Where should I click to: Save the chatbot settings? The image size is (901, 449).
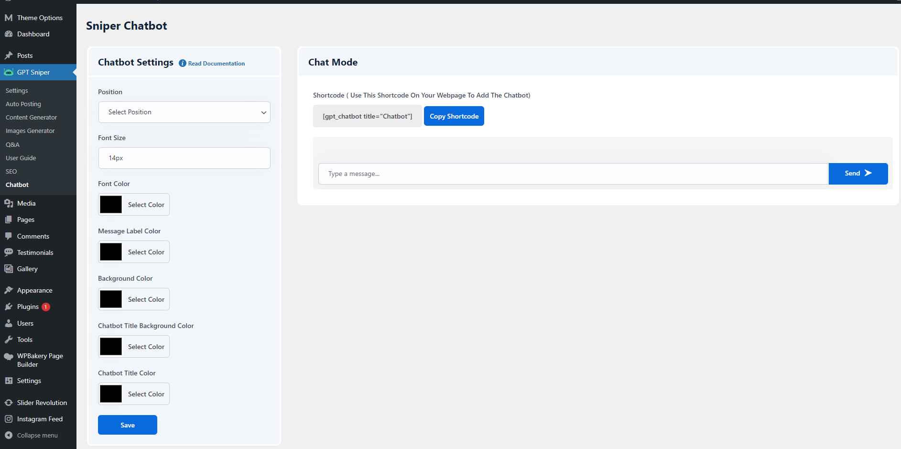point(128,425)
